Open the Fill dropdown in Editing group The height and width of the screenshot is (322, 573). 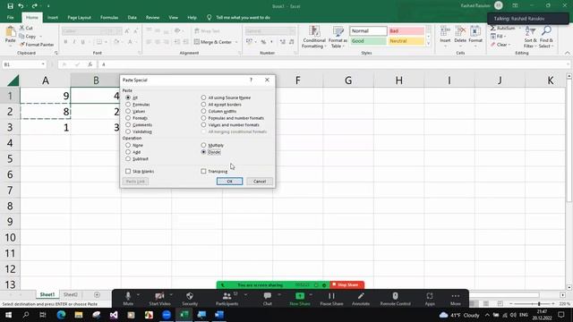(505, 37)
